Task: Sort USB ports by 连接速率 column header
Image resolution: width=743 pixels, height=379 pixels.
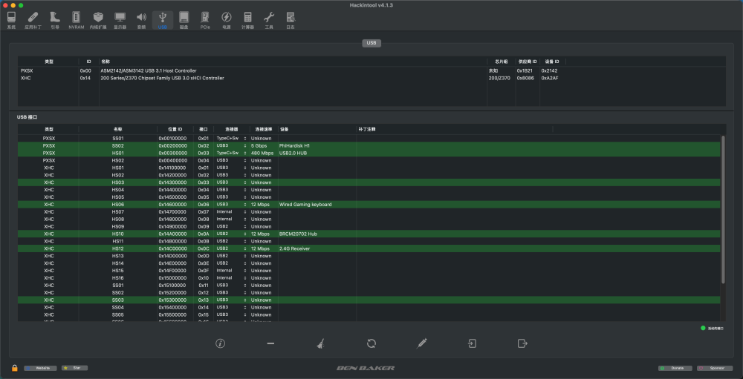Action: tap(264, 129)
